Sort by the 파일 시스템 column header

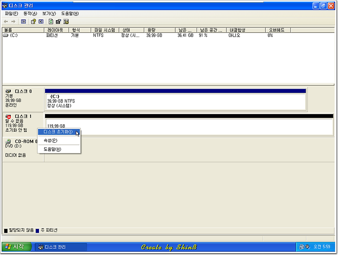pos(105,30)
